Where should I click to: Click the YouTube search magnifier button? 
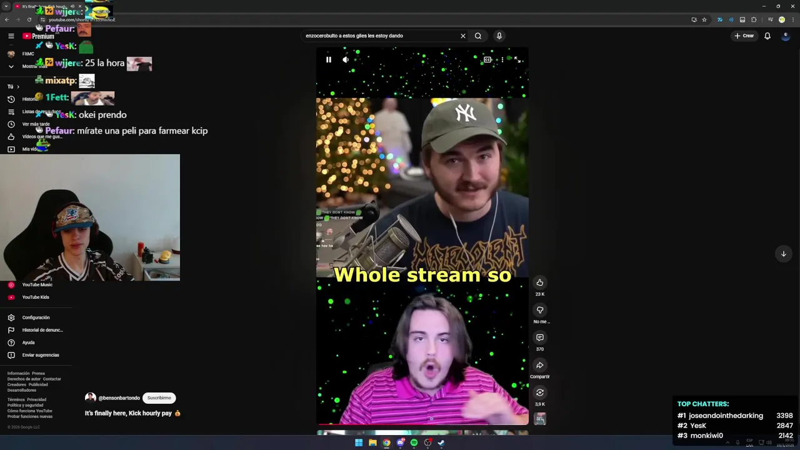(478, 36)
